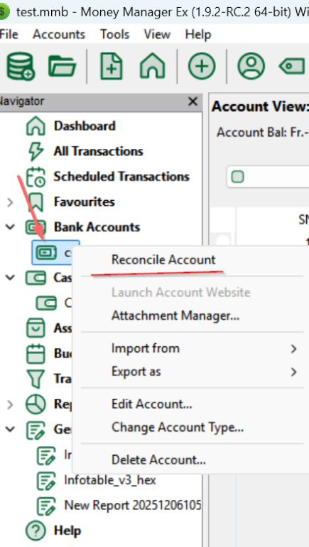Collapse the General Reports tree node
Screen dimensions: 309x547
point(10,429)
